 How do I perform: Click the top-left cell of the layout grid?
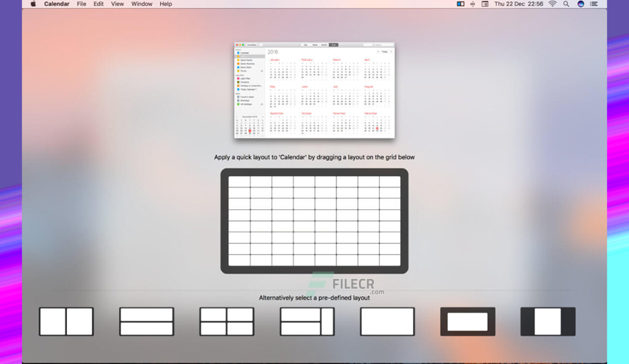[239, 181]
